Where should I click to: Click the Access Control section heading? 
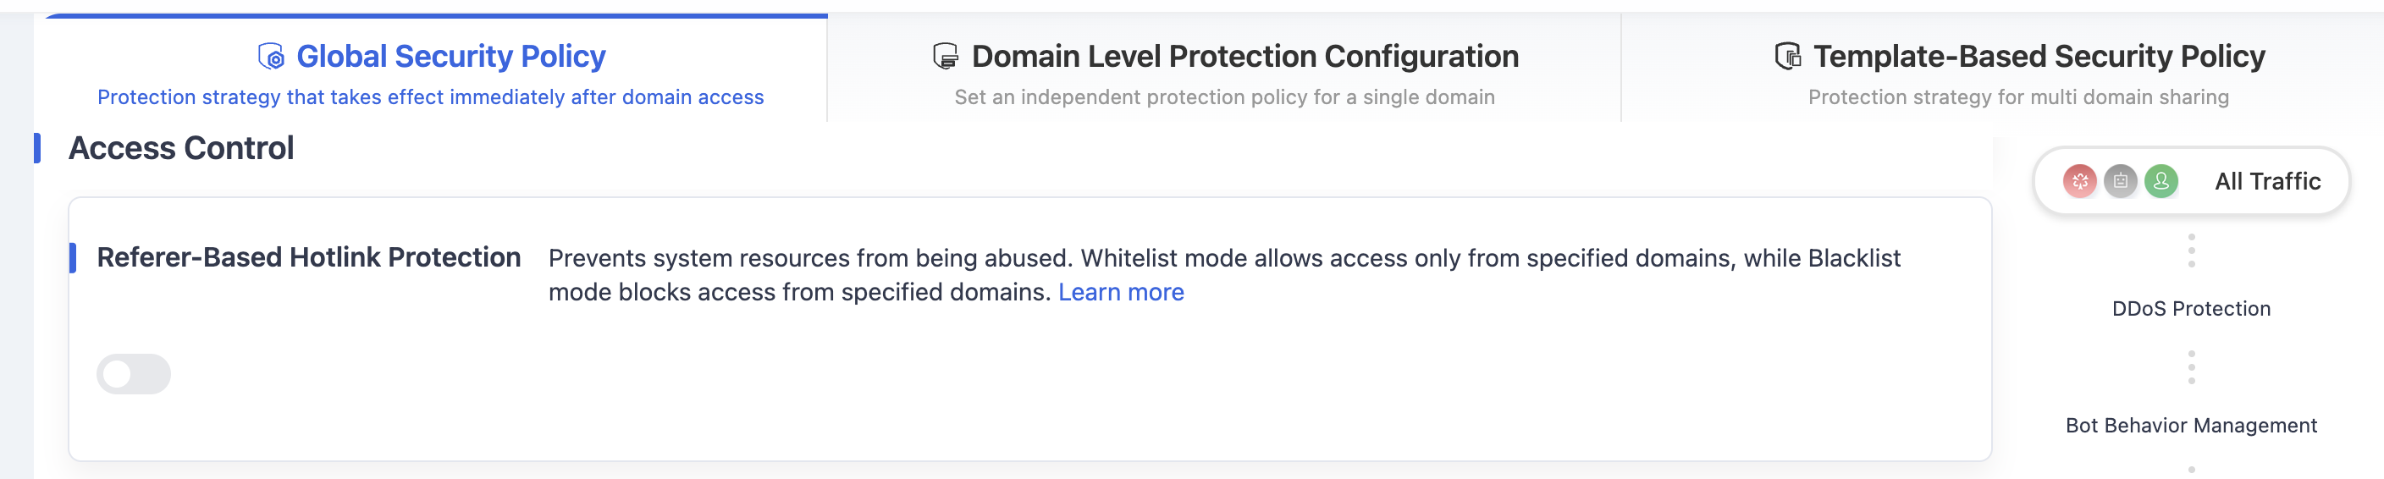click(x=181, y=148)
